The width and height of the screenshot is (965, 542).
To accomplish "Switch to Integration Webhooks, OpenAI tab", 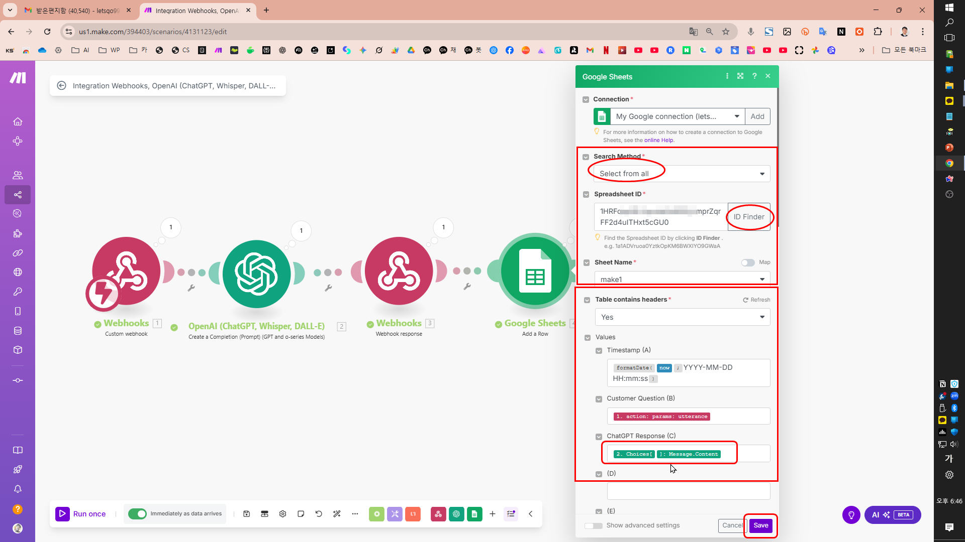I will pyautogui.click(x=197, y=11).
